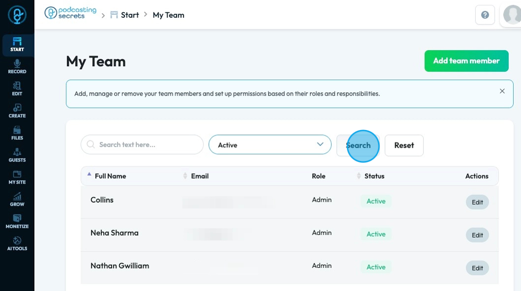Navigate to My Site
The width and height of the screenshot is (521, 291).
pyautogui.click(x=17, y=177)
